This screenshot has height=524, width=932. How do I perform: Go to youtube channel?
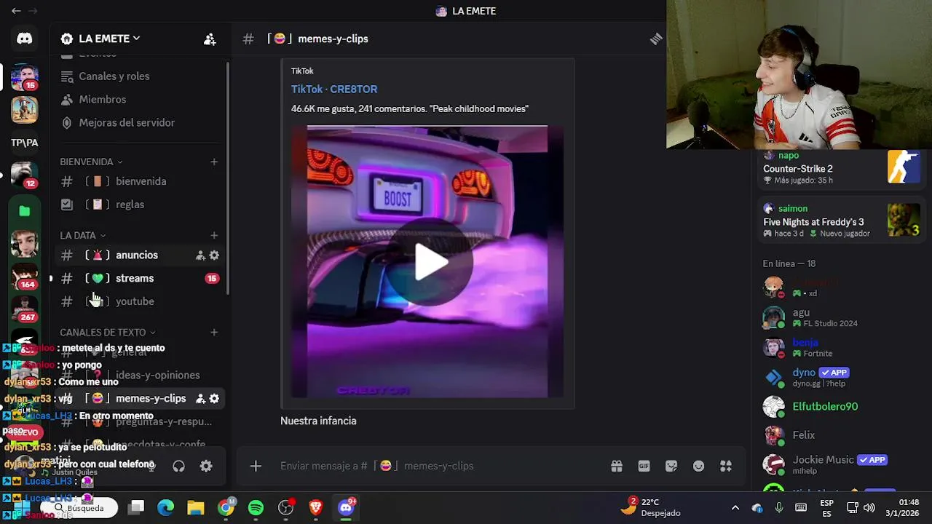pyautogui.click(x=138, y=301)
